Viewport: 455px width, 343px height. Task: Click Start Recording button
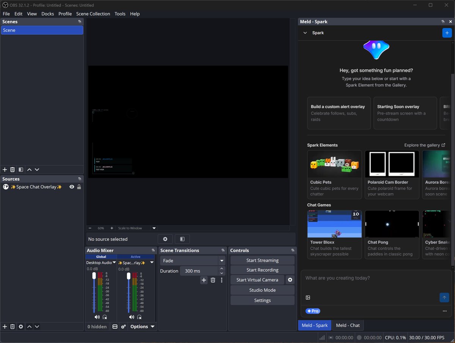262,270
